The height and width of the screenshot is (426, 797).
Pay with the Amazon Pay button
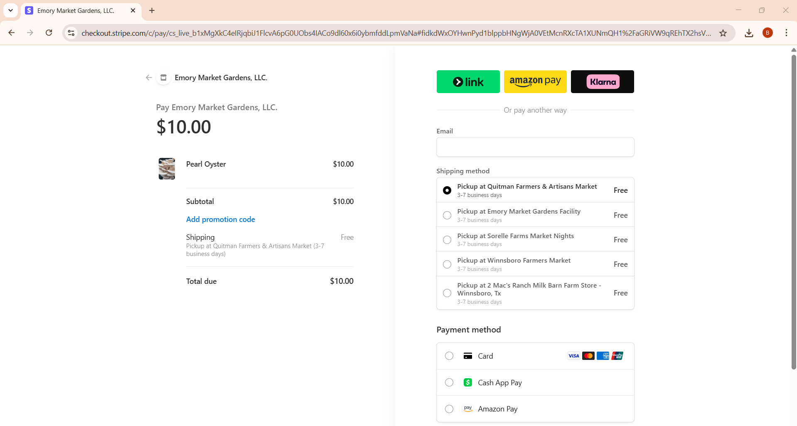(x=535, y=81)
